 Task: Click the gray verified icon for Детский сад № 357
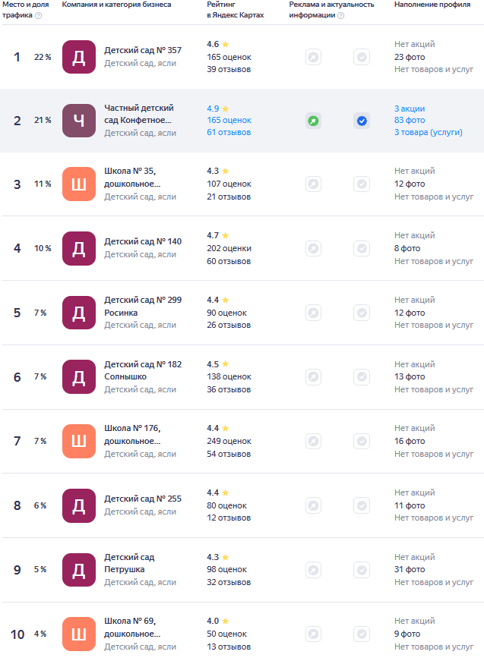(x=362, y=57)
